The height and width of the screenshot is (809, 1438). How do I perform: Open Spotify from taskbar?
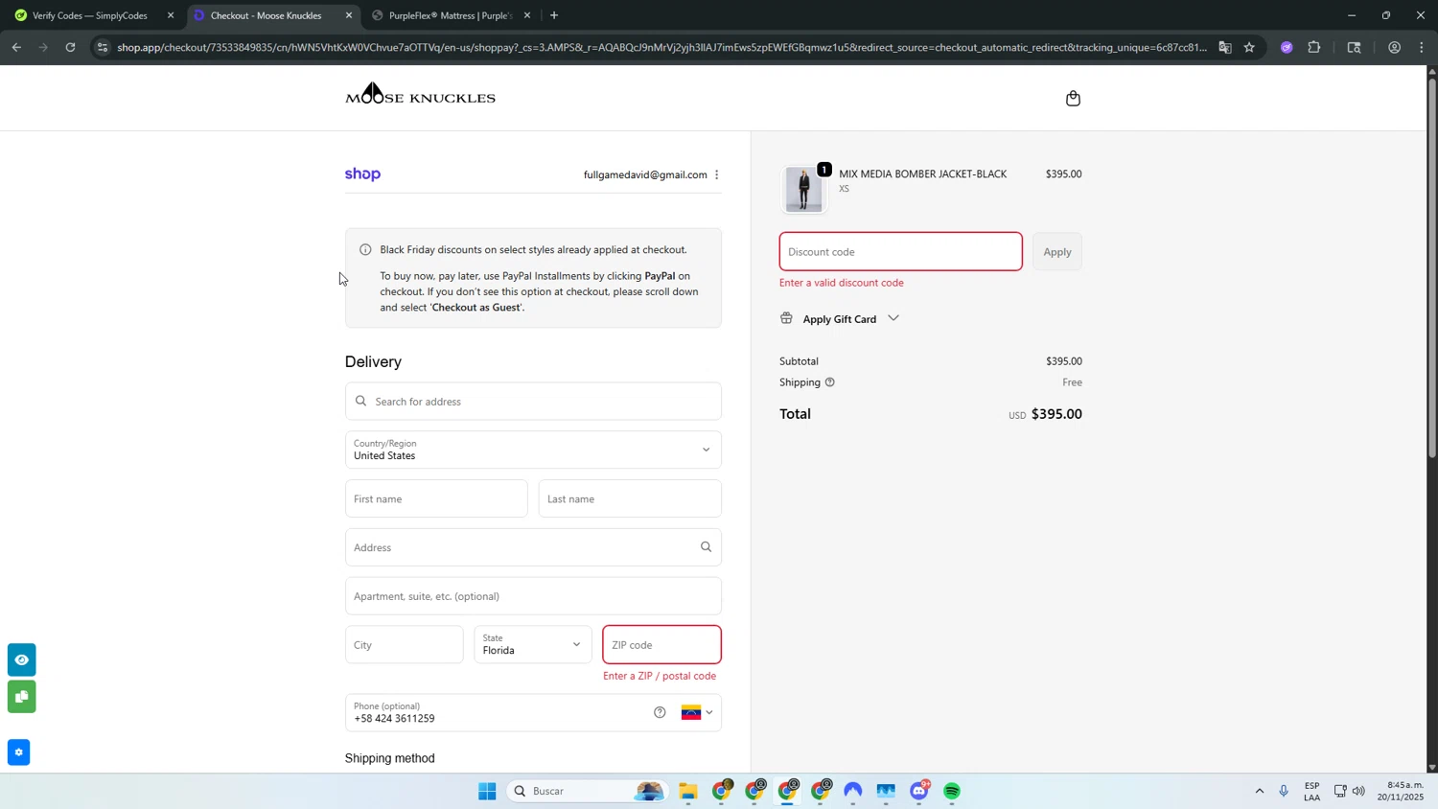point(952,791)
